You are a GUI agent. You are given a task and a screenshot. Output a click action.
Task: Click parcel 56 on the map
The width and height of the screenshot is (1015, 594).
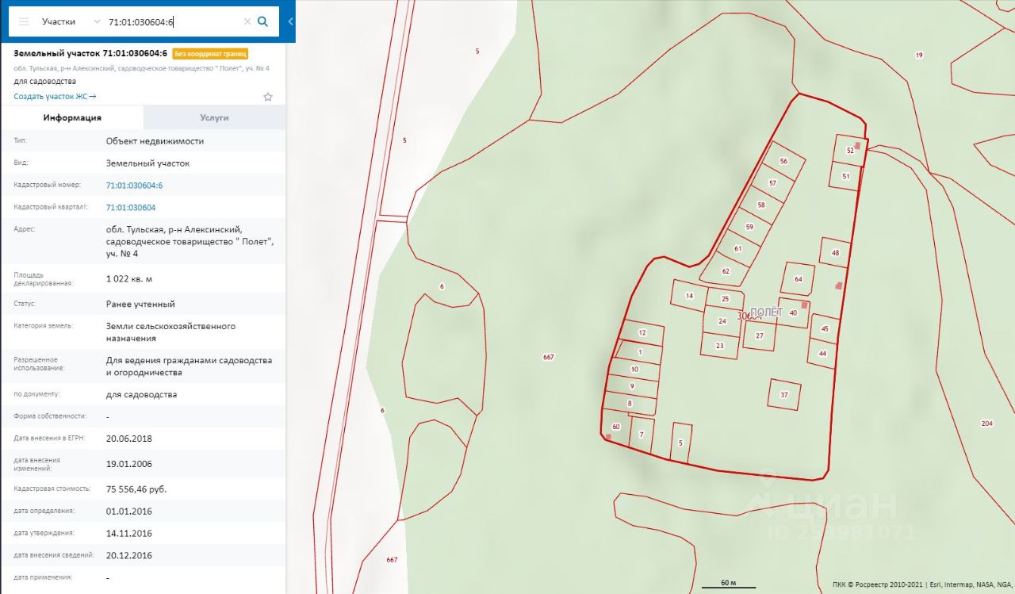point(783,161)
